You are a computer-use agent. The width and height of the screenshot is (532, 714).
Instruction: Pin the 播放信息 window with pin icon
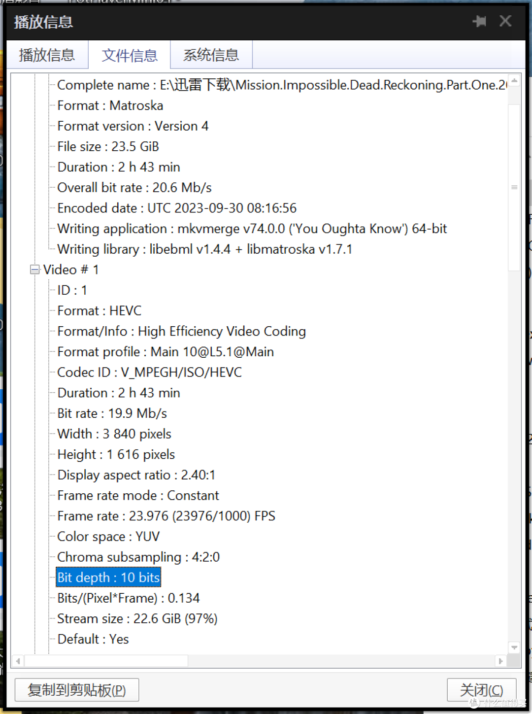(x=479, y=21)
